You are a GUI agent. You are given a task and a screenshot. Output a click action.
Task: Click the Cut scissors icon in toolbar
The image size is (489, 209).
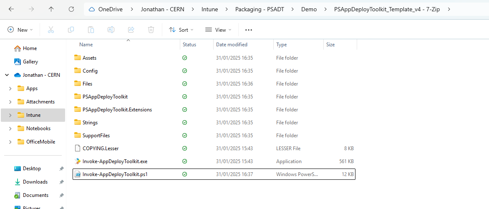51,30
